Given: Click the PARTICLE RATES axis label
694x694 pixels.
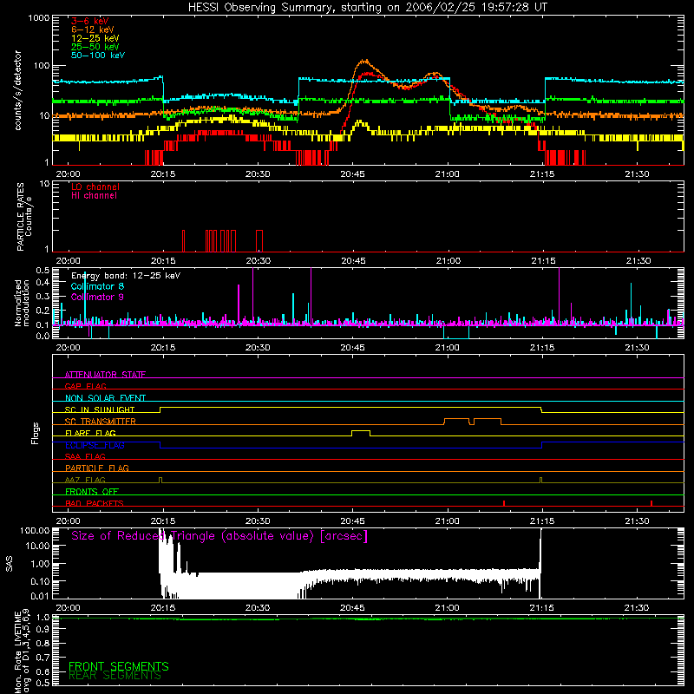Looking at the screenshot, I should pyautogui.click(x=24, y=217).
